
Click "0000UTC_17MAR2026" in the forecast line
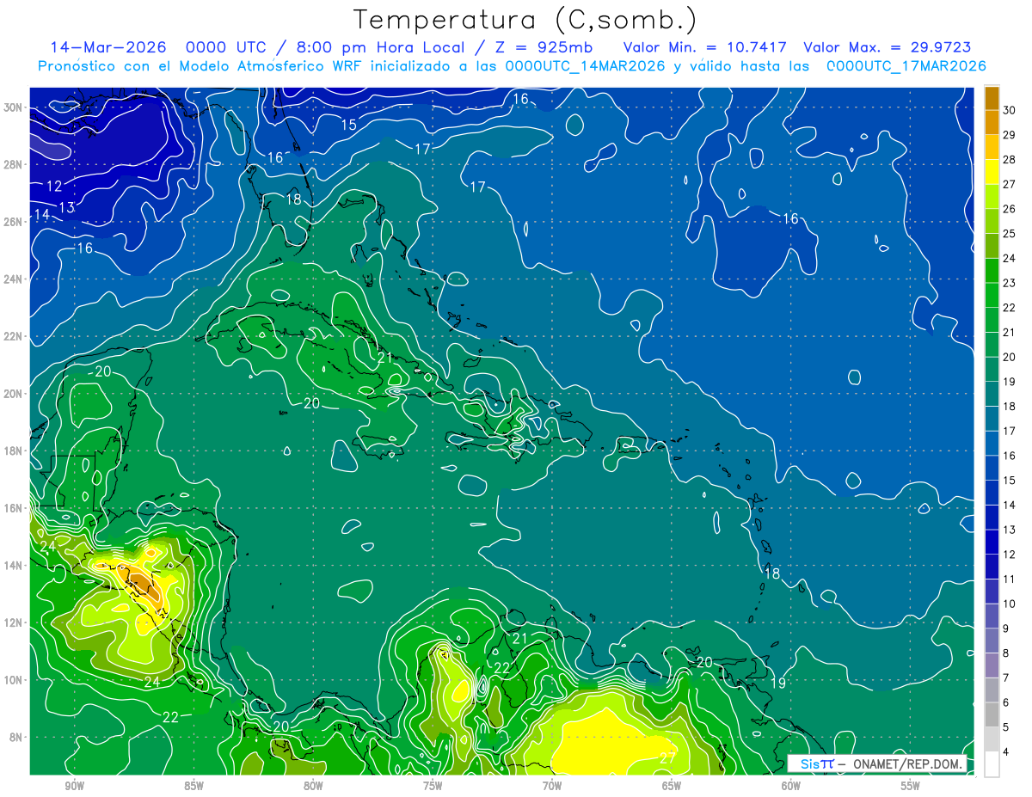(x=906, y=66)
